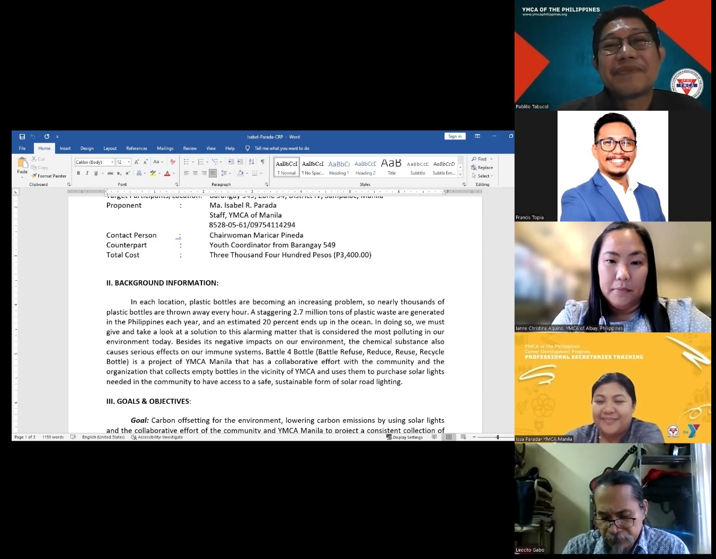Redo the last action in Quick Access Toolbar

click(x=47, y=137)
